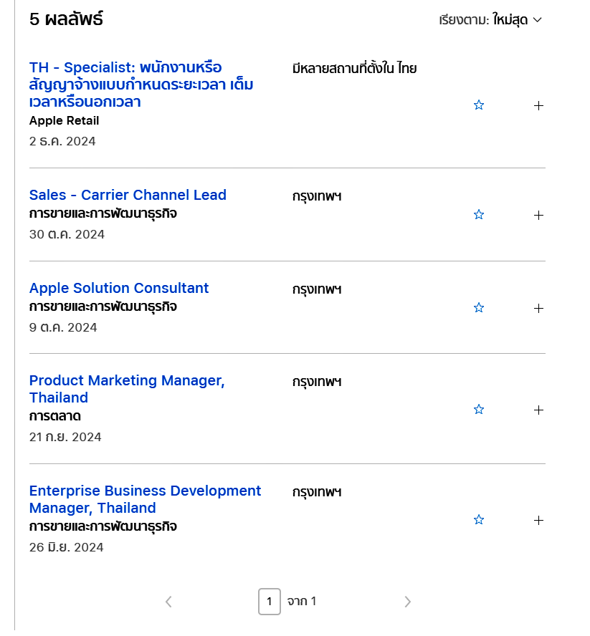Favorite the TH - Specialist job with star

pos(479,105)
